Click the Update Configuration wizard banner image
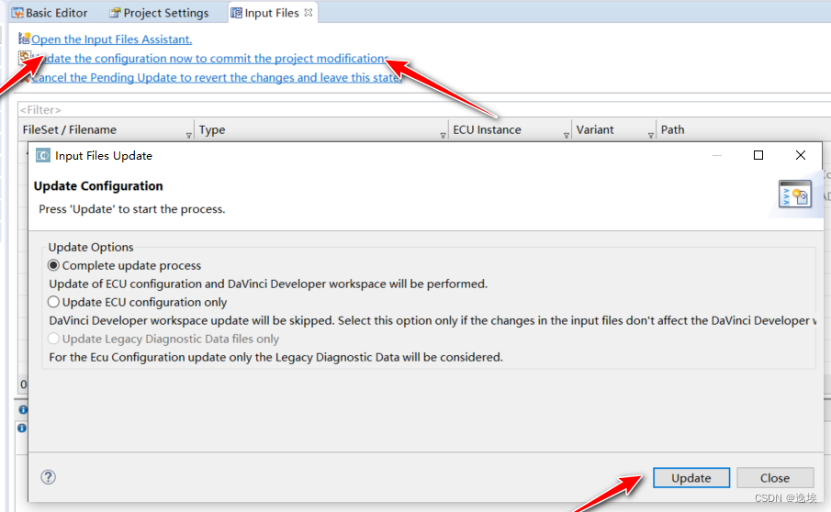The height and width of the screenshot is (512, 831). [x=794, y=194]
